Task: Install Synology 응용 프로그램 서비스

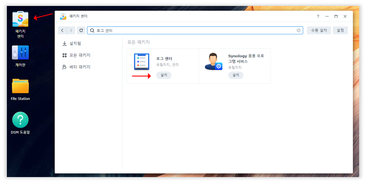Action: click(236, 75)
